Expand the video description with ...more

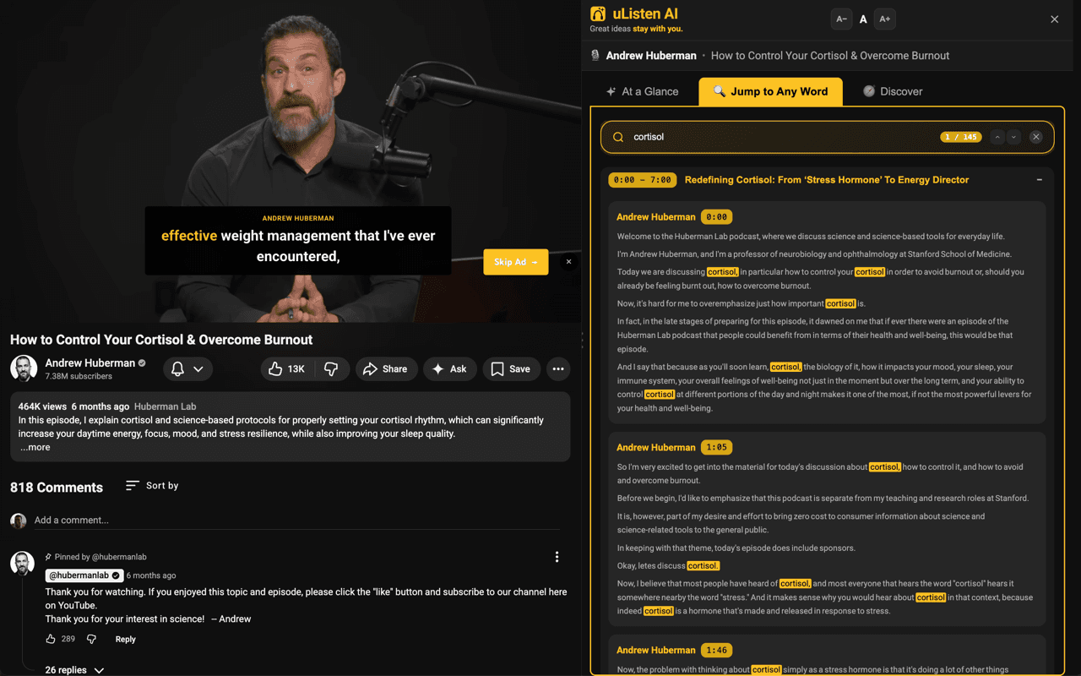pyautogui.click(x=35, y=446)
